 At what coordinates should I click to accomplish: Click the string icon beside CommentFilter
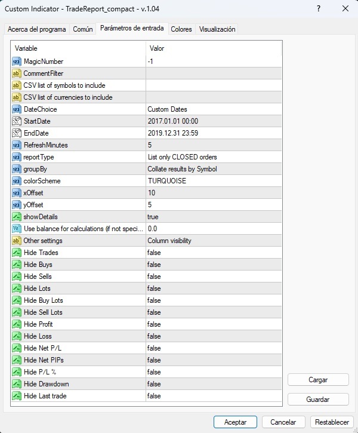coord(17,73)
